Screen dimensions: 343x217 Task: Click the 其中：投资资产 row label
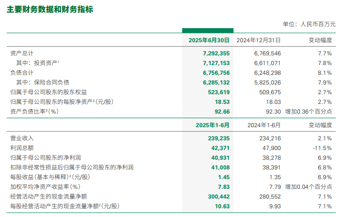point(38,63)
